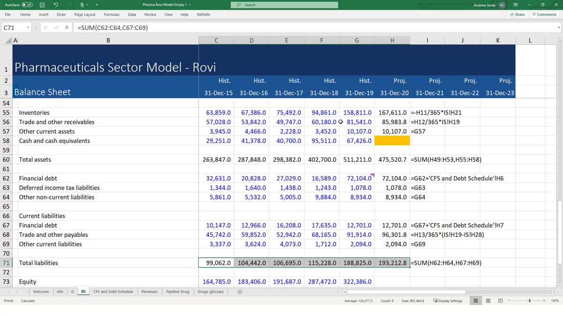Image resolution: width=563 pixels, height=317 pixels.
Task: Open the Home ribbon tab
Action: click(25, 15)
